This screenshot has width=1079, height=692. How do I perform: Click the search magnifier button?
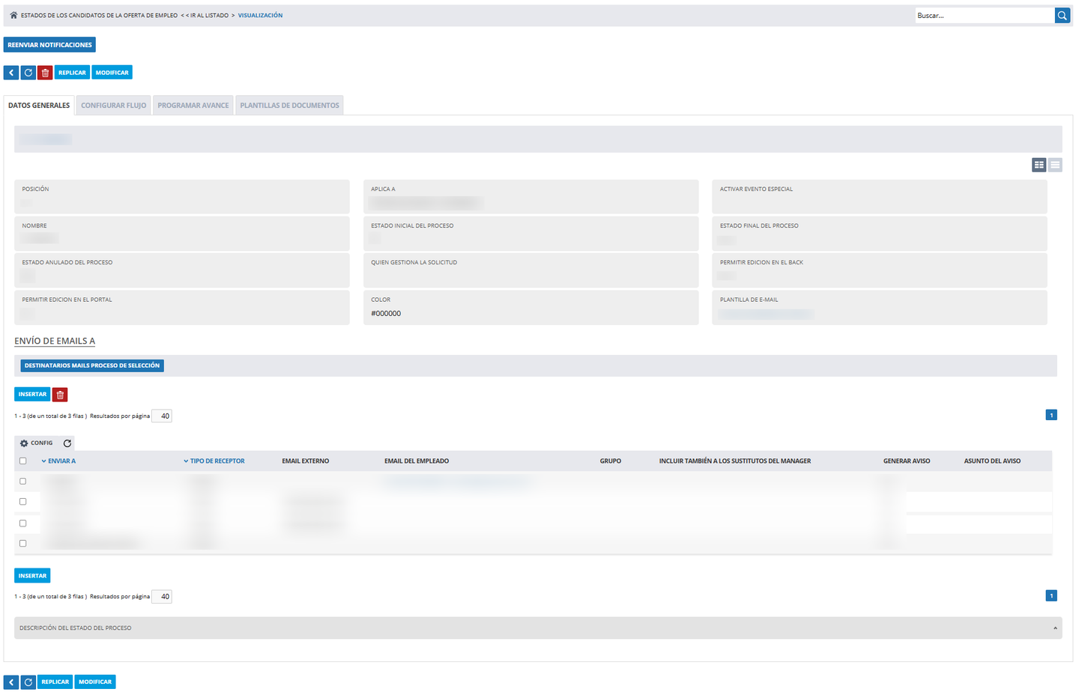point(1062,15)
